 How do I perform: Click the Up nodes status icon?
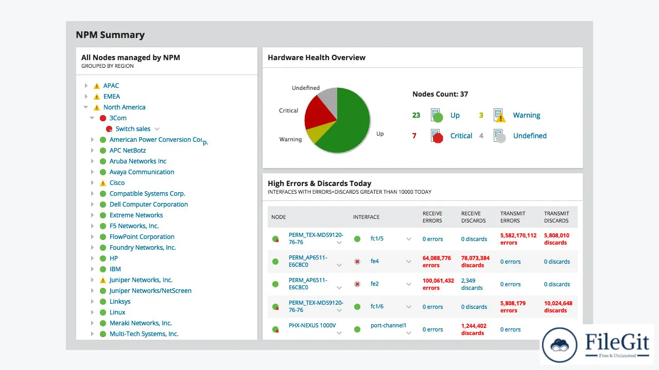[x=437, y=116]
